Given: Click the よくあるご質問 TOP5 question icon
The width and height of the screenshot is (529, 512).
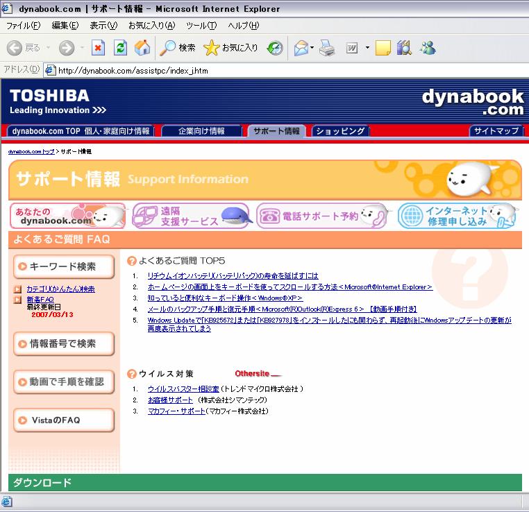Looking at the screenshot, I should [131, 261].
